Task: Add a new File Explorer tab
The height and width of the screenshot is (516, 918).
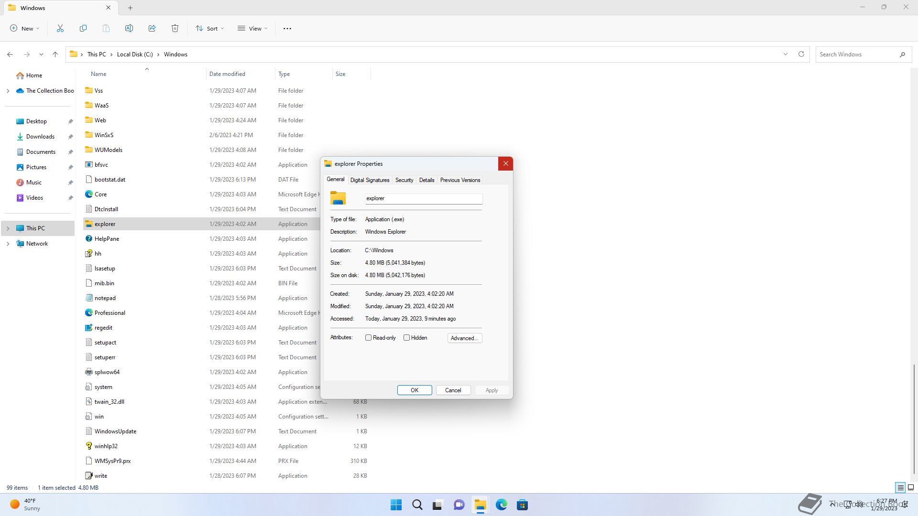Action: click(130, 8)
